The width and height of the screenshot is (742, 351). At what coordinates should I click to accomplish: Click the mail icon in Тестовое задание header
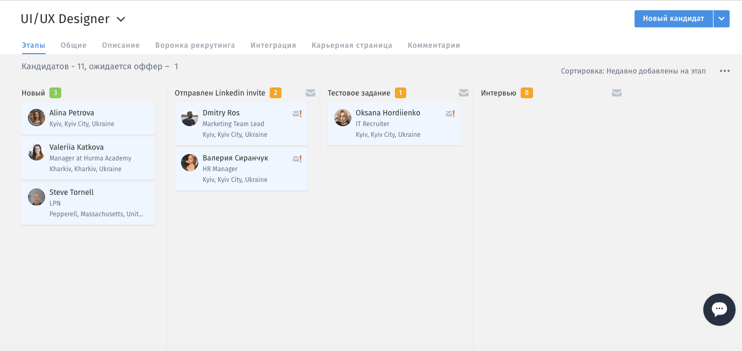[x=463, y=93]
